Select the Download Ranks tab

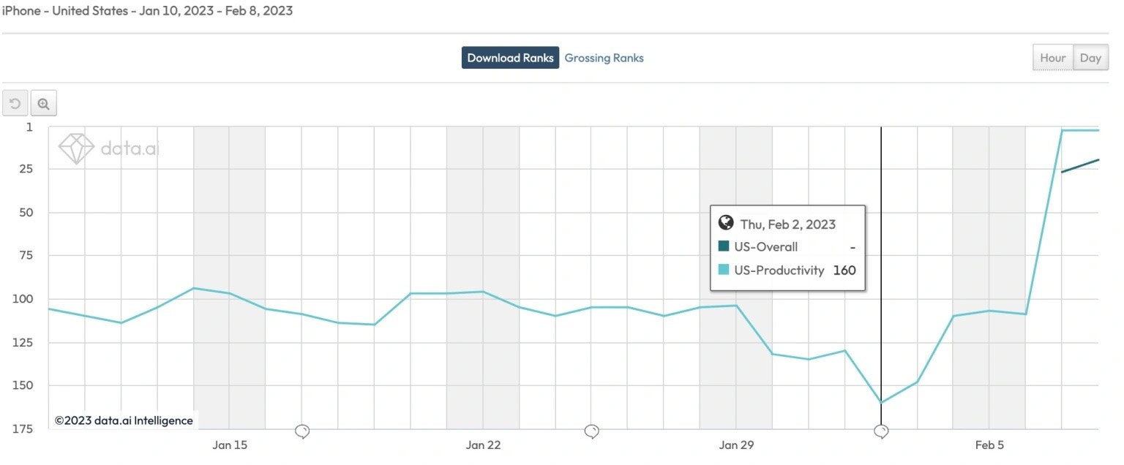coord(510,58)
